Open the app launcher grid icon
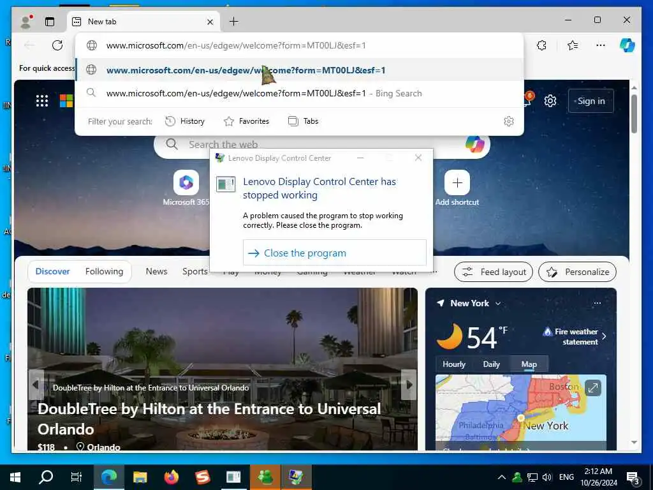Viewport: 653px width, 490px height. tap(42, 101)
